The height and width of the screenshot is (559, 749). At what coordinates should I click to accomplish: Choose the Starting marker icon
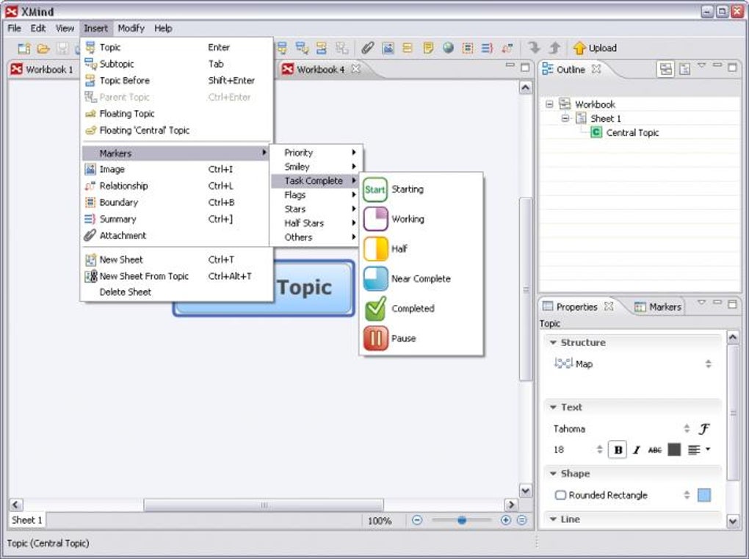coord(375,190)
